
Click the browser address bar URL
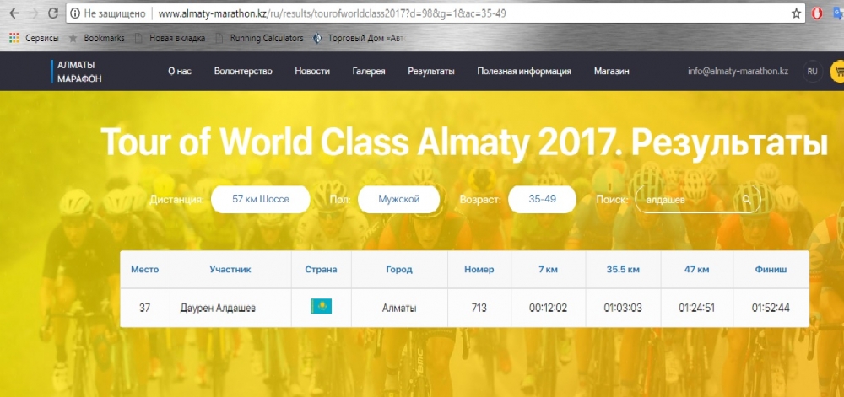pos(338,14)
